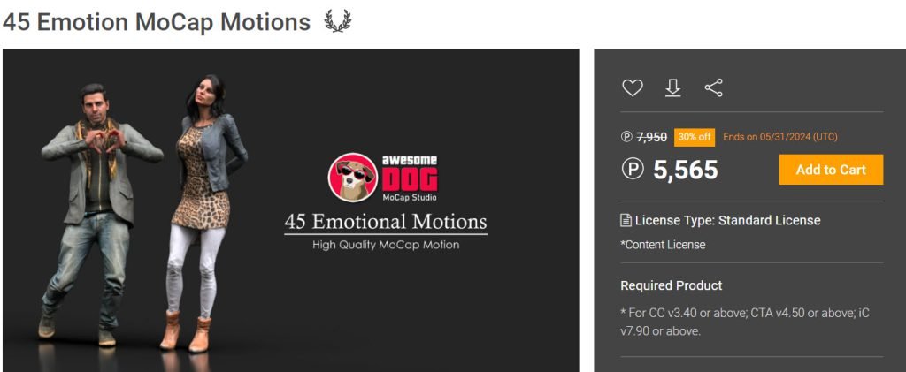Click the small coin icon beside 7,950
The width and height of the screenshot is (906, 372).
627,137
